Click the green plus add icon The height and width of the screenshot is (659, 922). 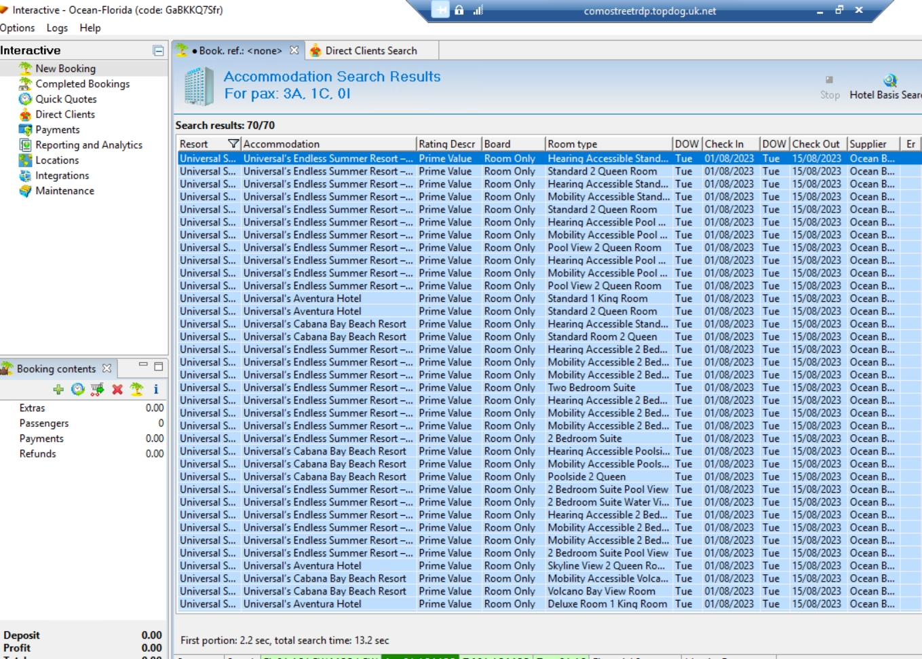(x=58, y=389)
